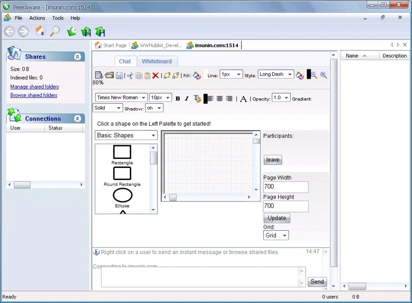Image resolution: width=412 pixels, height=303 pixels.
Task: Open the Times New Roman font dropdown
Action: [x=121, y=97]
